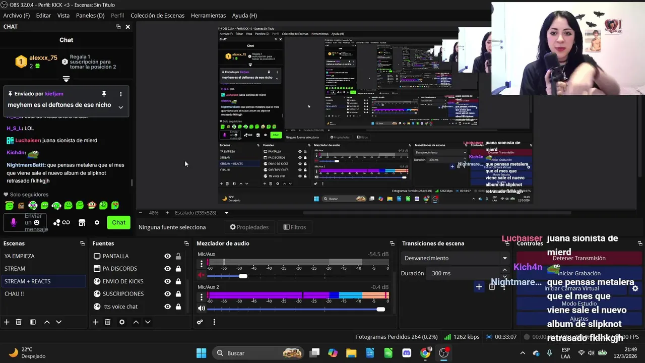This screenshot has width=645, height=363.
Task: Lock the PANTALLA source
Action: click(178, 256)
